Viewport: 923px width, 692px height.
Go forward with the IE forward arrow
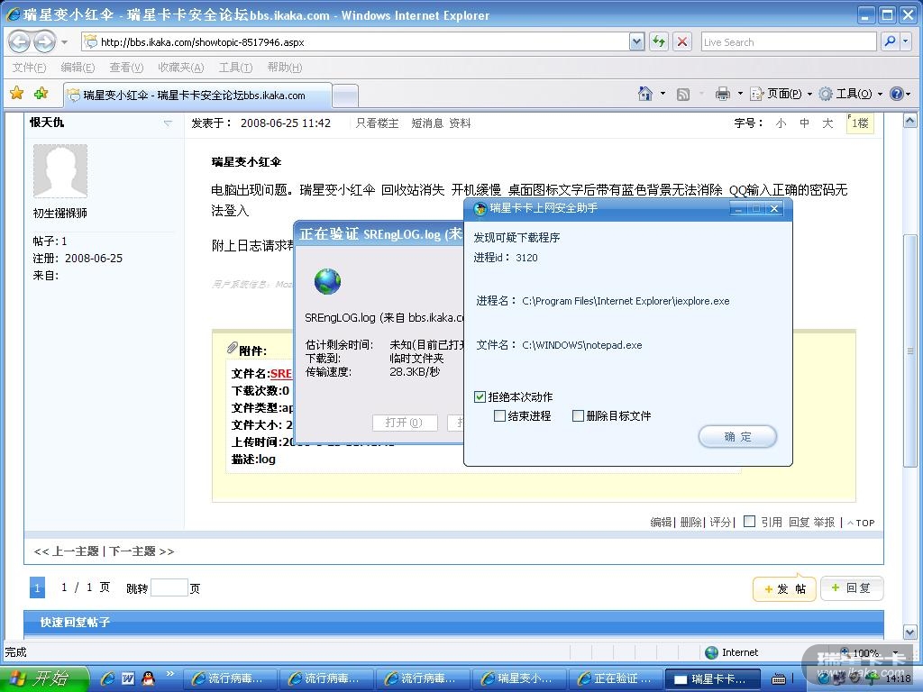click(44, 41)
